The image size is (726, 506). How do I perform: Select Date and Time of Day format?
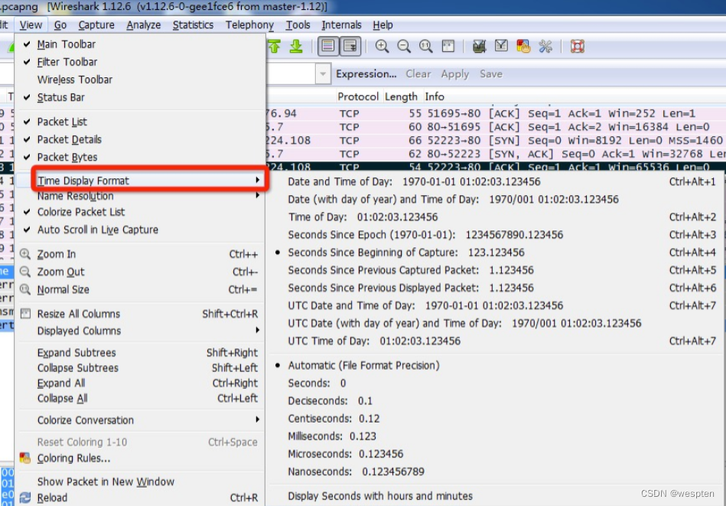click(496, 181)
